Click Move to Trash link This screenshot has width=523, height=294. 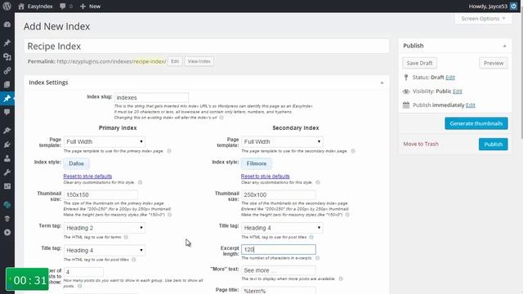click(421, 144)
